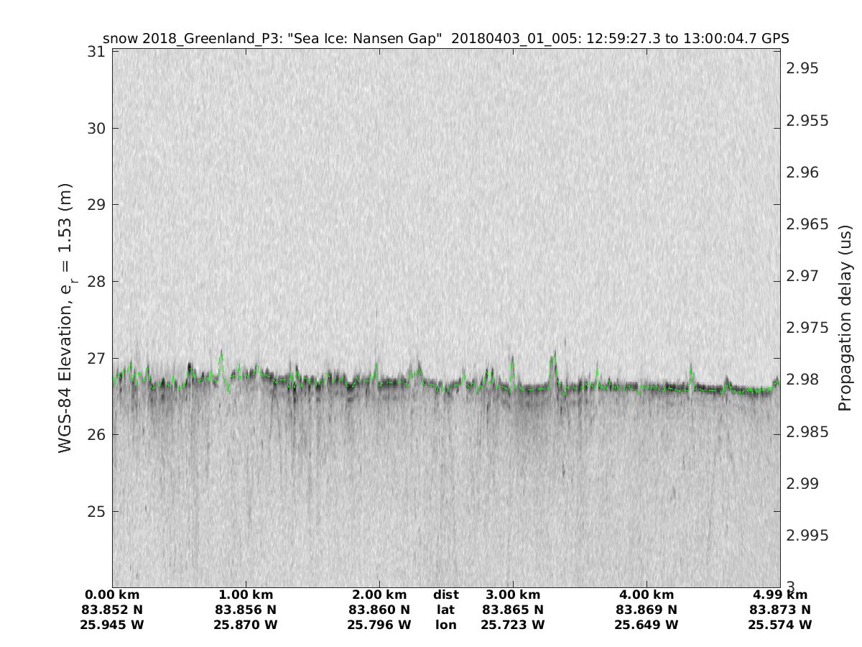Click the 27 elevation tick label
862x647 pixels.
click(96, 358)
